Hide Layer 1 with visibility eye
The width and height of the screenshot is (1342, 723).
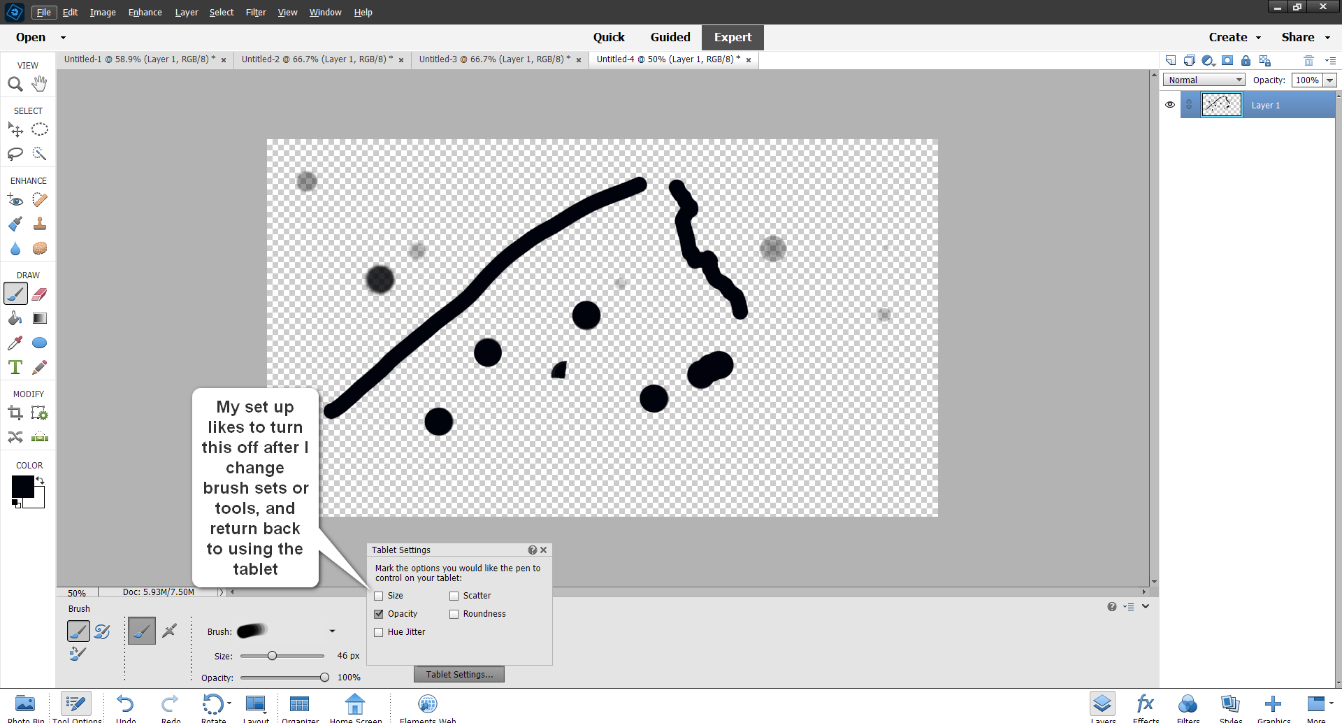coord(1170,104)
